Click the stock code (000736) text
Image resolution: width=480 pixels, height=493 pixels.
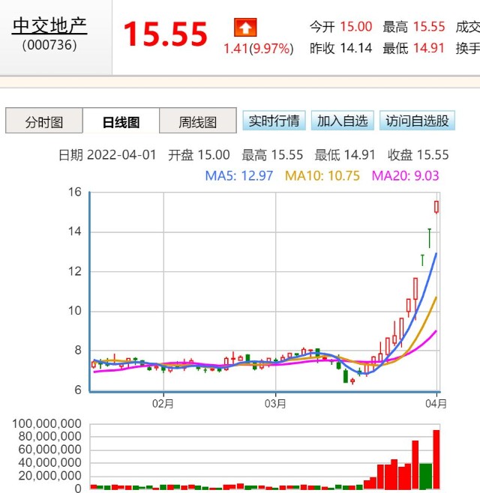49,45
